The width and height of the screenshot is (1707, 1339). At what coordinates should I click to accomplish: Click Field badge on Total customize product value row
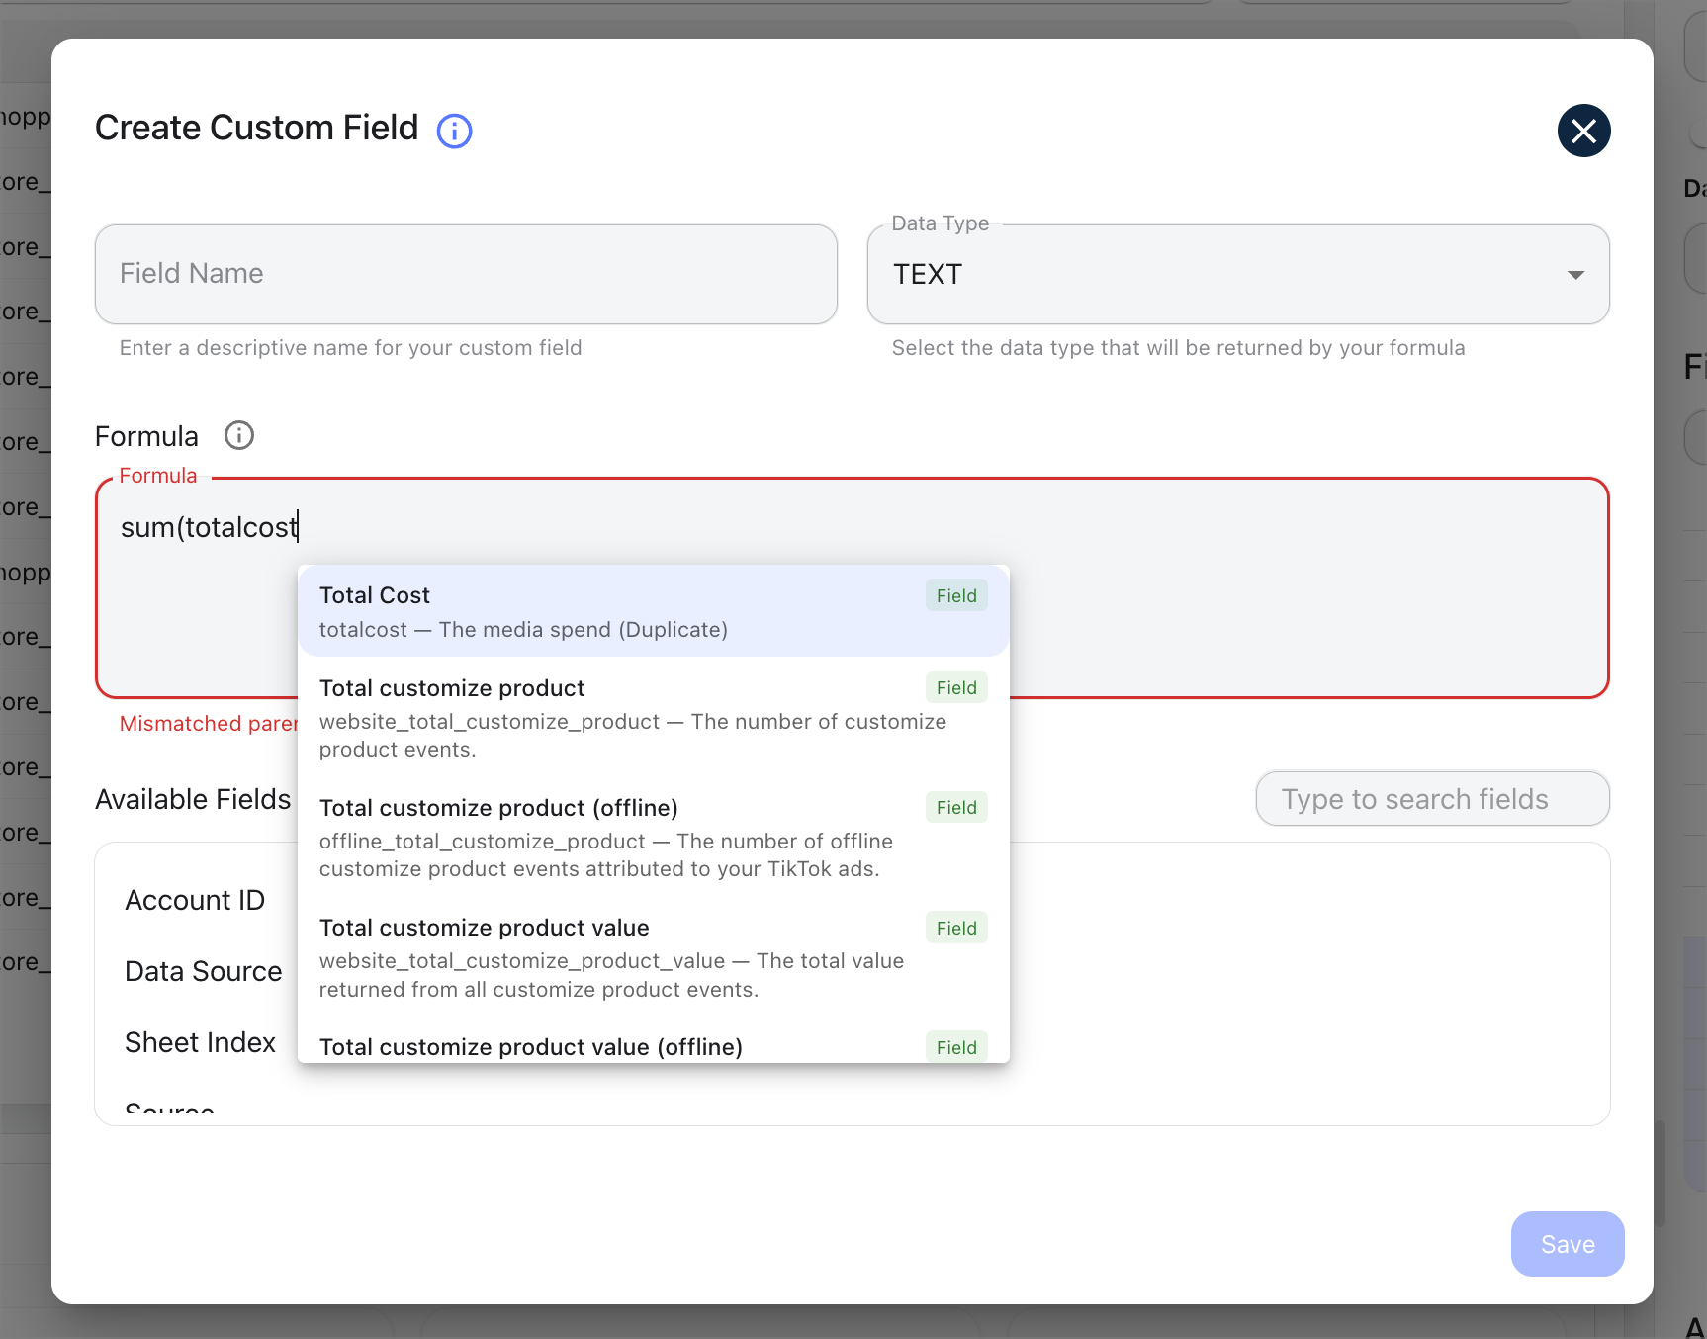[955, 928]
